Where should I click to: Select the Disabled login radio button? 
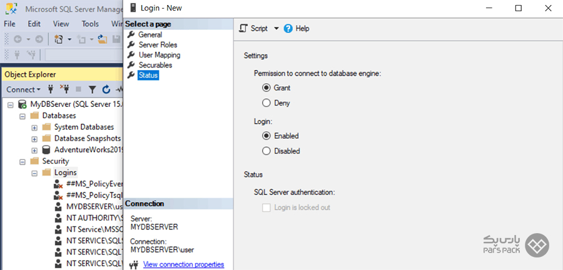pos(266,151)
